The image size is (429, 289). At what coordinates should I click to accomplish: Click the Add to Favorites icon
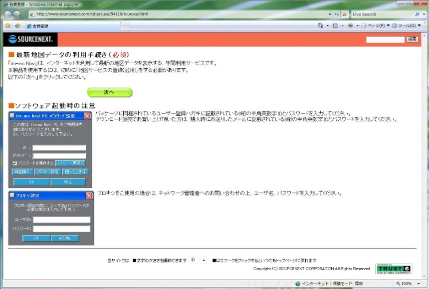[17, 26]
